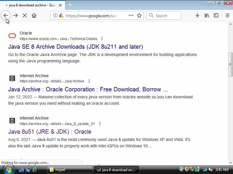Click archive.org Java_8_update_51 URL
The image size is (233, 174).
click(57, 124)
